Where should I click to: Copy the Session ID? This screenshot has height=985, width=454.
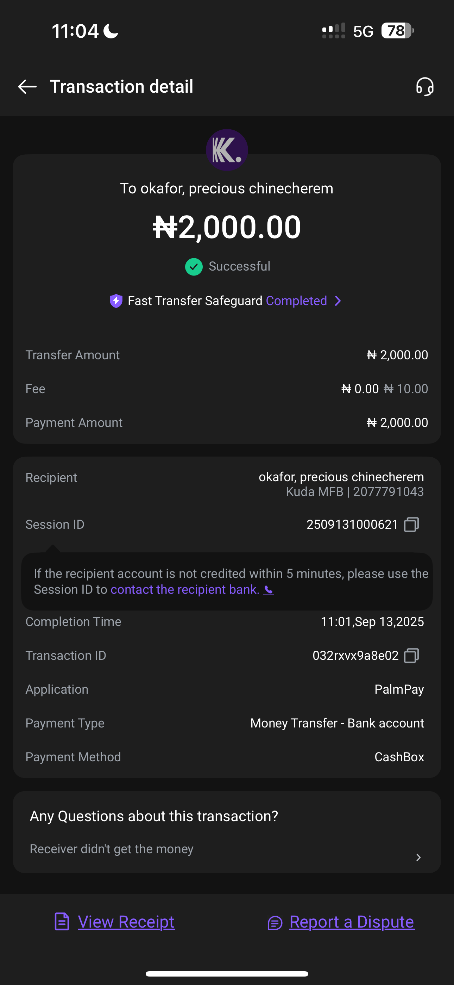411,524
